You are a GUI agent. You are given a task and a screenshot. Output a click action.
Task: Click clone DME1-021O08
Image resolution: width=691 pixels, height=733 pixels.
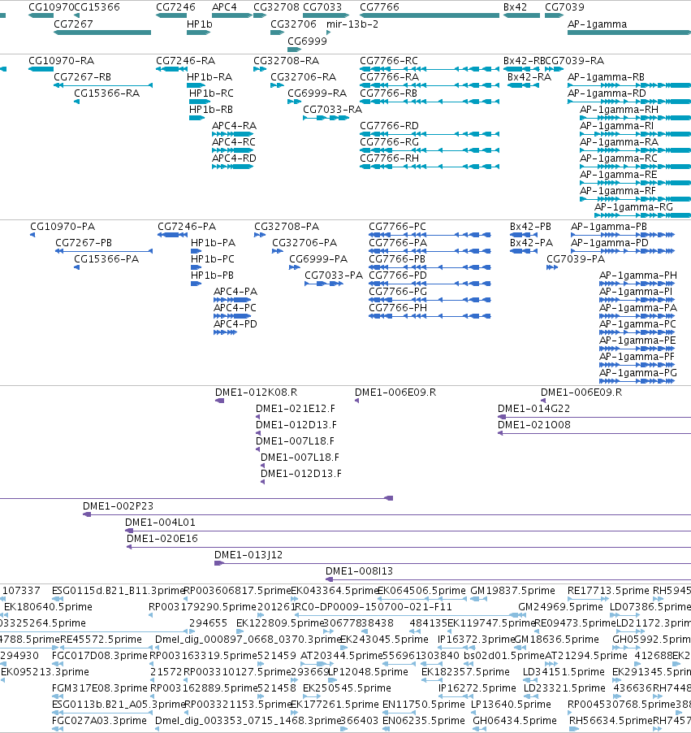pyautogui.click(x=534, y=425)
